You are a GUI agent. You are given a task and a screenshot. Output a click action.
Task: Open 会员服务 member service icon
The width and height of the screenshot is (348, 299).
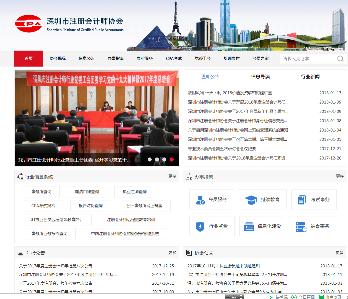(x=201, y=199)
